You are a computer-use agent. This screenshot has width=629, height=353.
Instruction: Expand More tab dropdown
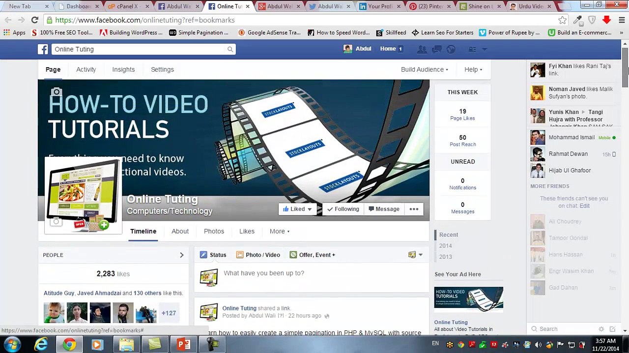tap(279, 231)
